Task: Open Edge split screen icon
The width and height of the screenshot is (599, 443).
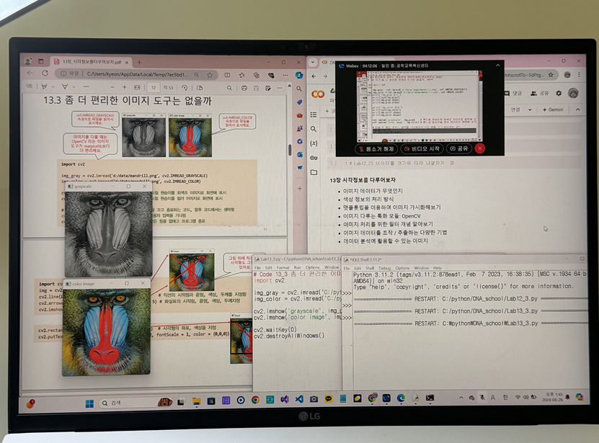Action: click(x=227, y=75)
